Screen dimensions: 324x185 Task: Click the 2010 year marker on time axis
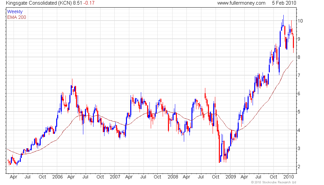point(288,177)
